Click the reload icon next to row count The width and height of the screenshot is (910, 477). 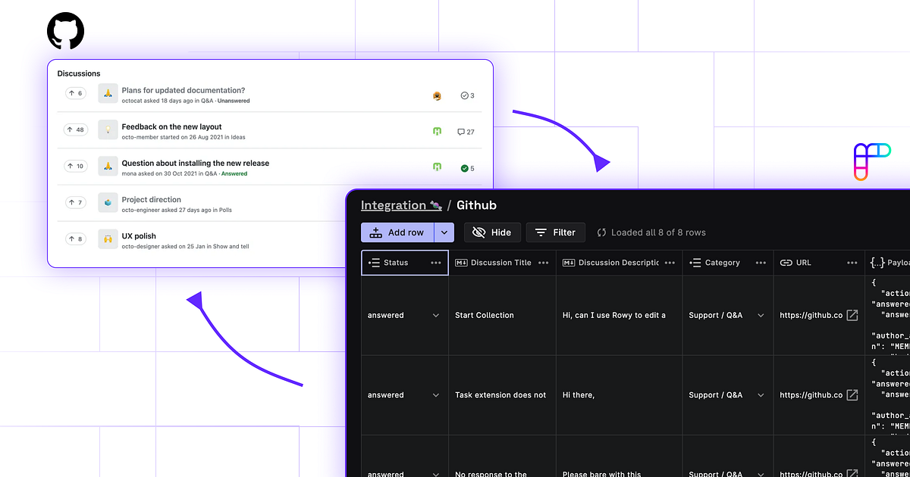click(x=601, y=232)
